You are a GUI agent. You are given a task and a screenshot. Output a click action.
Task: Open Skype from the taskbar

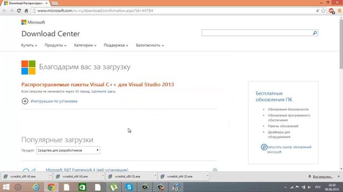coord(129,187)
